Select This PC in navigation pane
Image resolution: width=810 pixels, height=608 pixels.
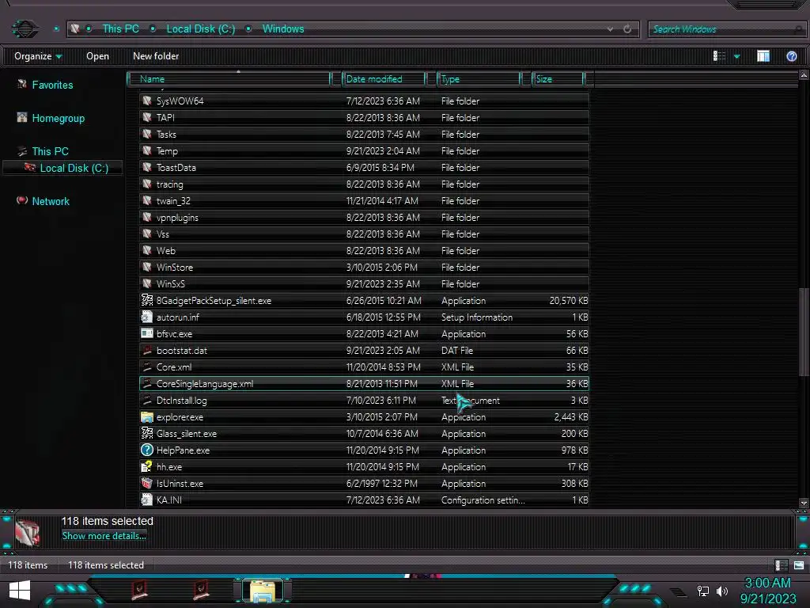tap(50, 151)
